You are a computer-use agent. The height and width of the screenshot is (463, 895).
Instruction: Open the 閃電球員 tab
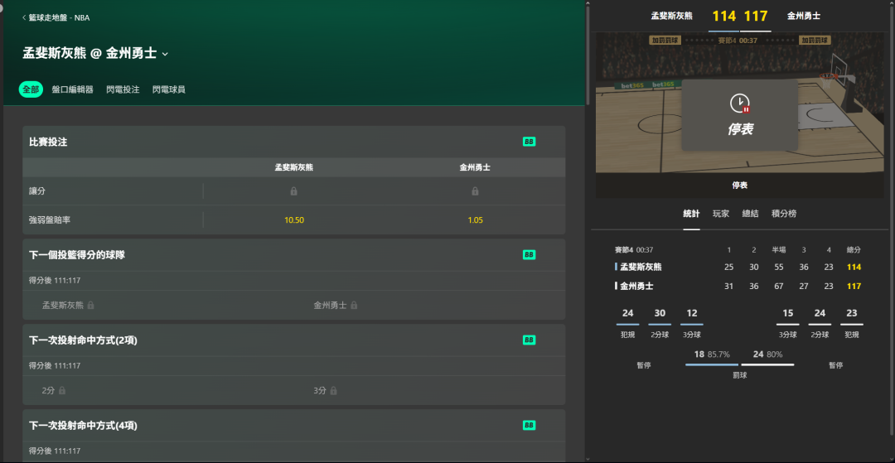click(169, 89)
